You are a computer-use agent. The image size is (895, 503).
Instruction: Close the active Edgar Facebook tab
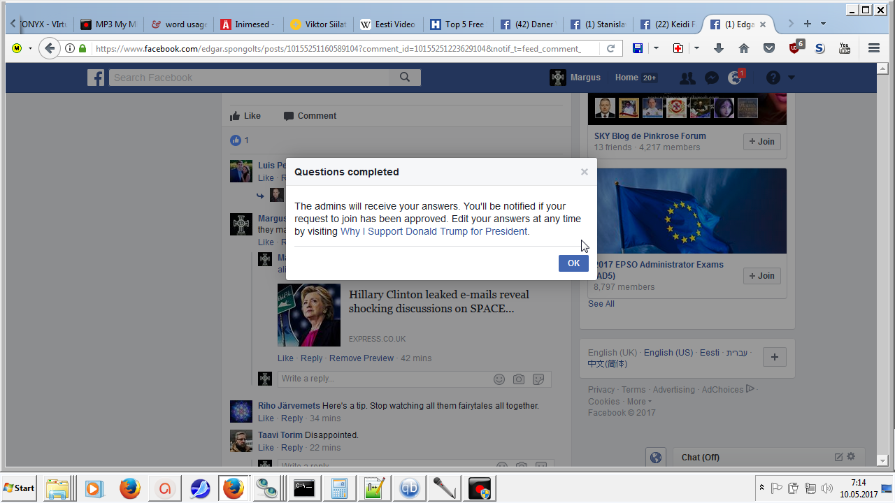763,24
